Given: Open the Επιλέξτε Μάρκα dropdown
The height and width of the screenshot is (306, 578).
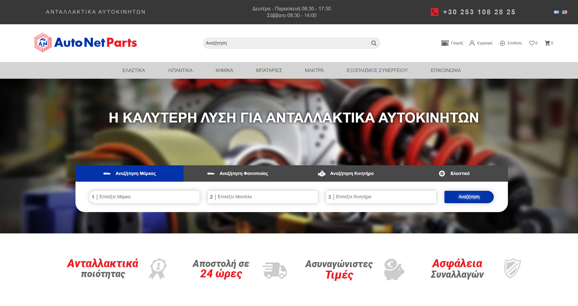Looking at the screenshot, I should pos(145,197).
